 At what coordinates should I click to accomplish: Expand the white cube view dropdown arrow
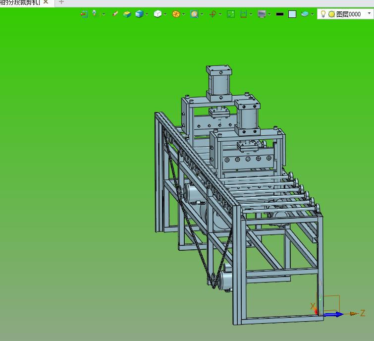165,14
